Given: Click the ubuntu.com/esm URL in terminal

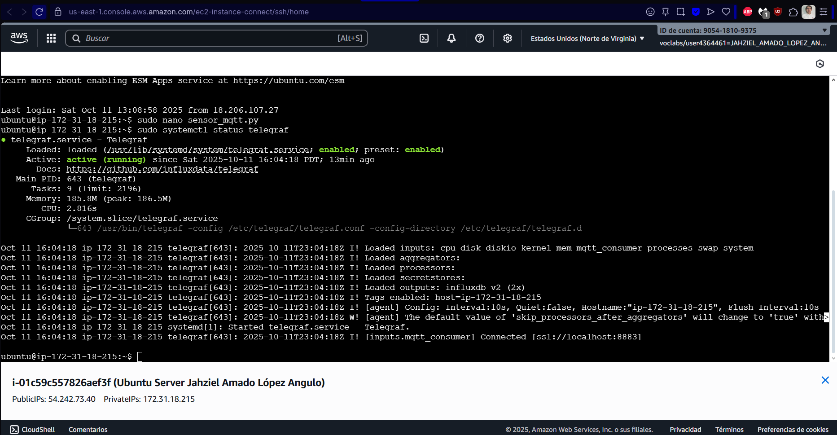Looking at the screenshot, I should click(289, 81).
